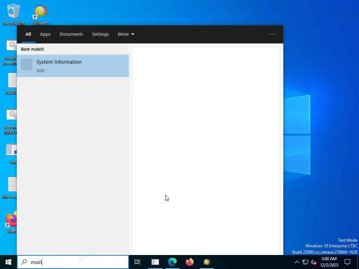Open the Windows Start menu
359x269 pixels.
8,262
